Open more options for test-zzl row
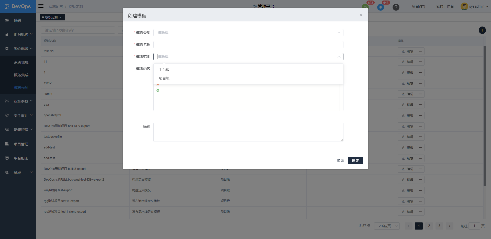The width and height of the screenshot is (491, 239). click(420, 51)
